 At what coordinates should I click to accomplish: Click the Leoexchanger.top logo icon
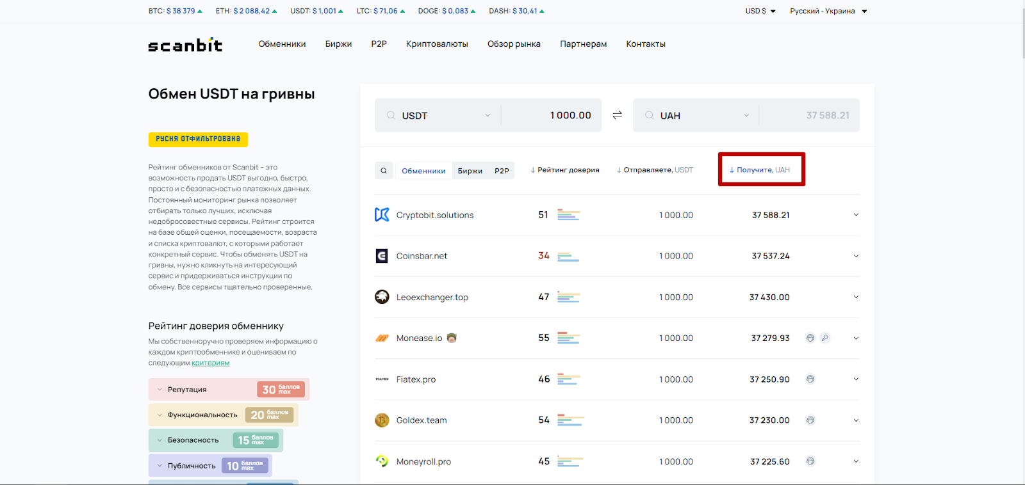(x=382, y=297)
